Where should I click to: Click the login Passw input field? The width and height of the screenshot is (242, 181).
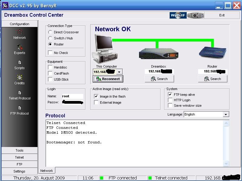pyautogui.click(x=72, y=102)
